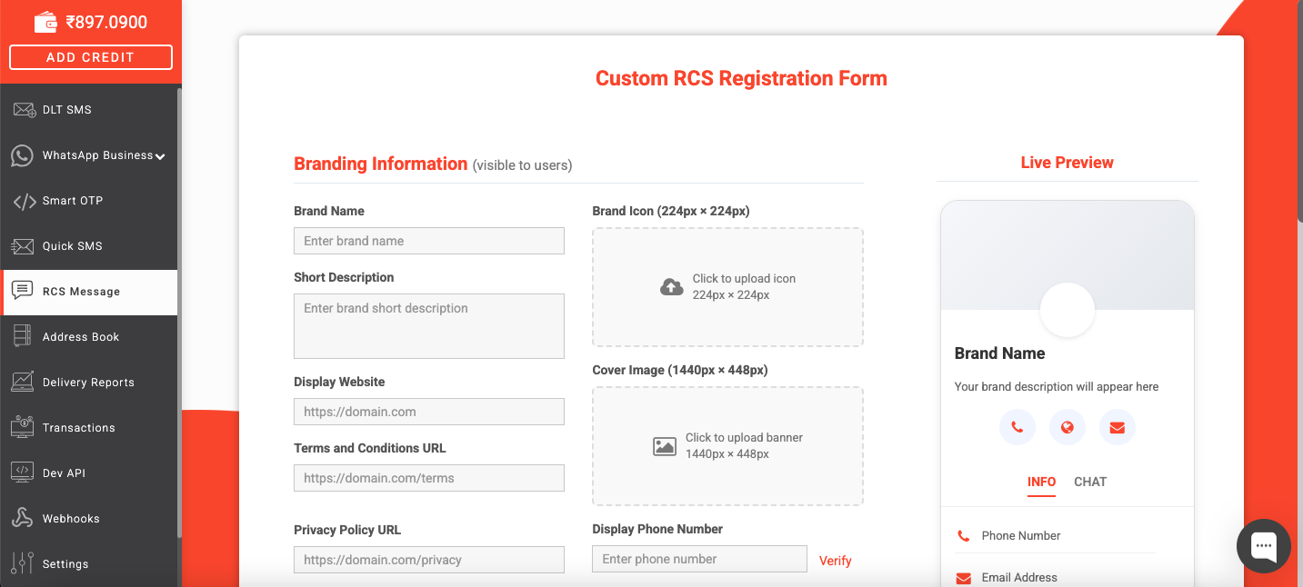Open DLT SMS menu item
Viewport: 1303px width, 587px height.
tap(89, 110)
